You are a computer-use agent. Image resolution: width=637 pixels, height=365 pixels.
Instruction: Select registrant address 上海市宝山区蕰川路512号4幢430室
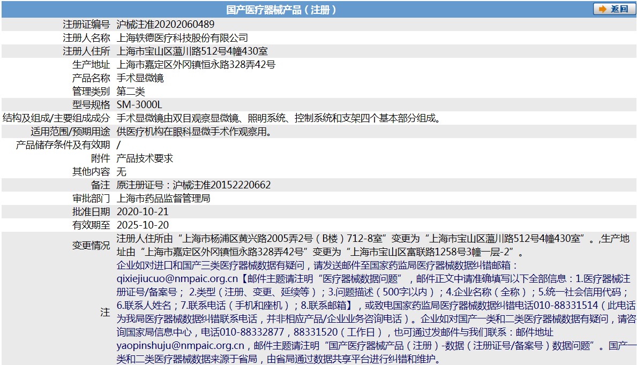tap(192, 51)
